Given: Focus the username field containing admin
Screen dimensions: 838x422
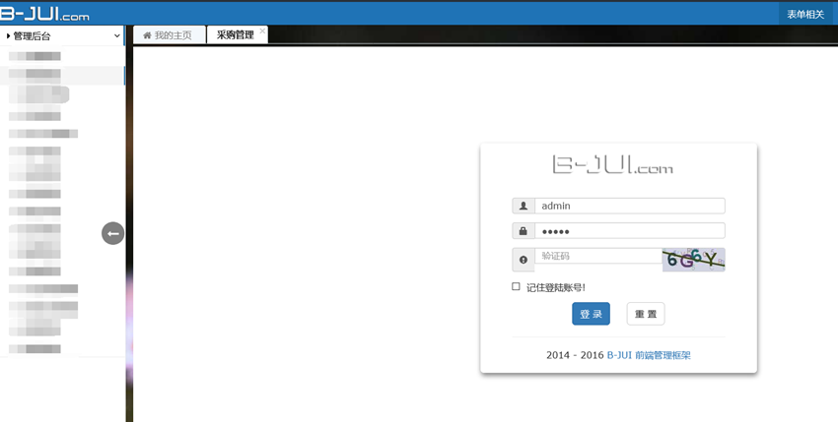Looking at the screenshot, I should coord(629,206).
